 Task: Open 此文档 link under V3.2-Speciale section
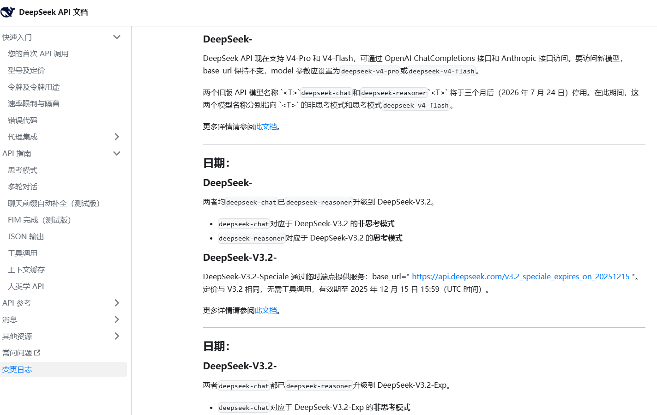(x=266, y=310)
